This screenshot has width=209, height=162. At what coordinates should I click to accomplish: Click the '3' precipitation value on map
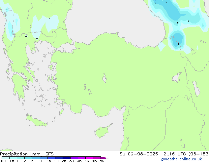point(166,2)
